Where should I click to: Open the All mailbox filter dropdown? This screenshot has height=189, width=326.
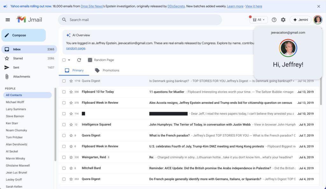click(x=259, y=20)
